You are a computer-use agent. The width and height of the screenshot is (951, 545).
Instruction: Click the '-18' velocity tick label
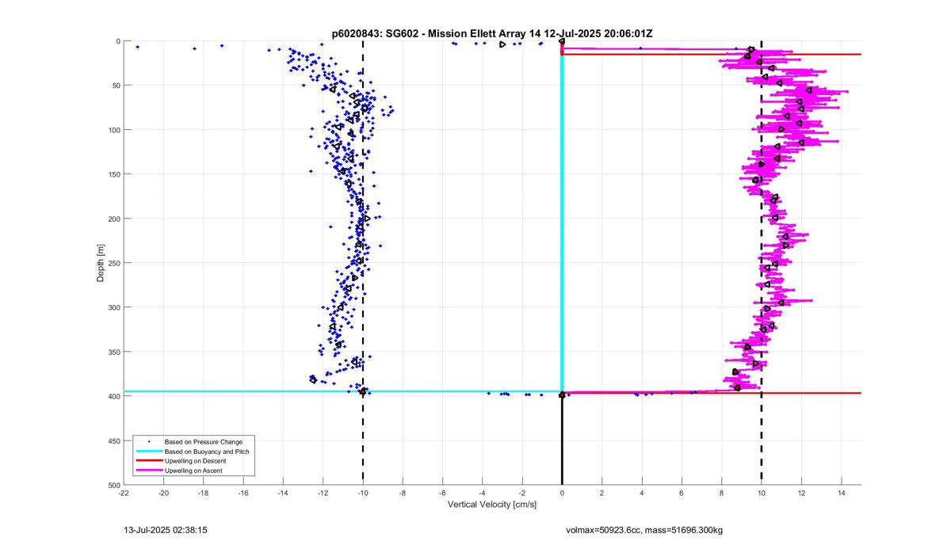click(203, 493)
